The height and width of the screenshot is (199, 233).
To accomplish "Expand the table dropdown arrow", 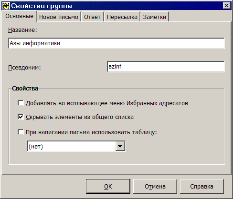I will [x=120, y=146].
